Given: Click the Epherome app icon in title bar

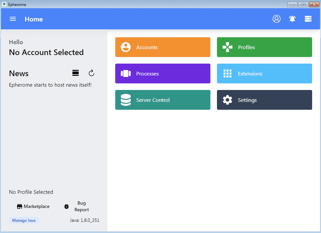Looking at the screenshot, I should point(4,4).
